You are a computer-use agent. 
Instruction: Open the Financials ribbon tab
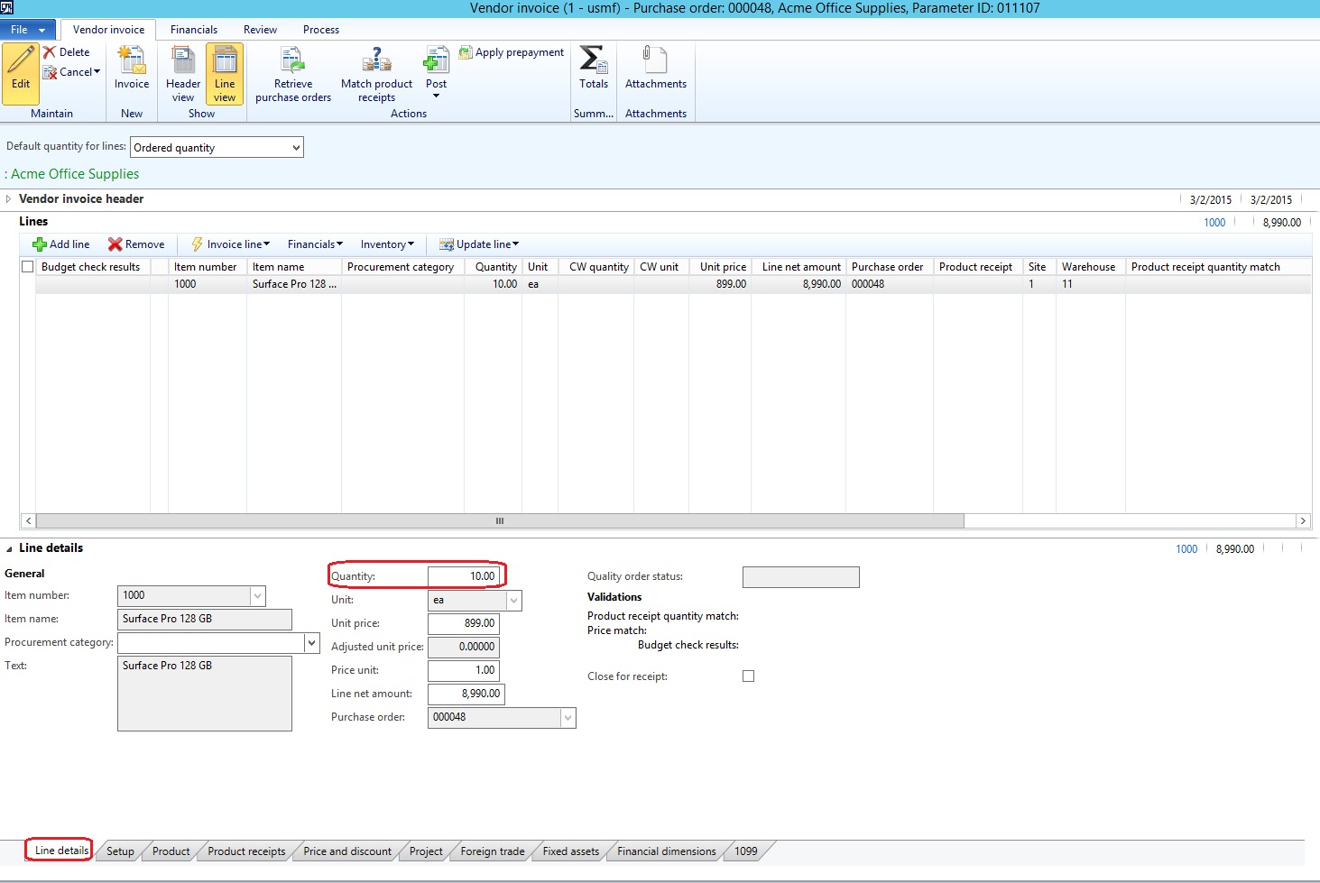tap(194, 30)
